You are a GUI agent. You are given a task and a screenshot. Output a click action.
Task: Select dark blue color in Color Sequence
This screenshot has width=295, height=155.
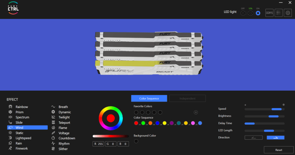coord(158,123)
